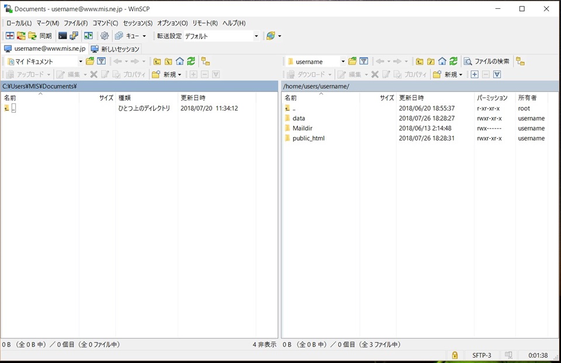Click the synchronize browsing icon

coord(21,36)
